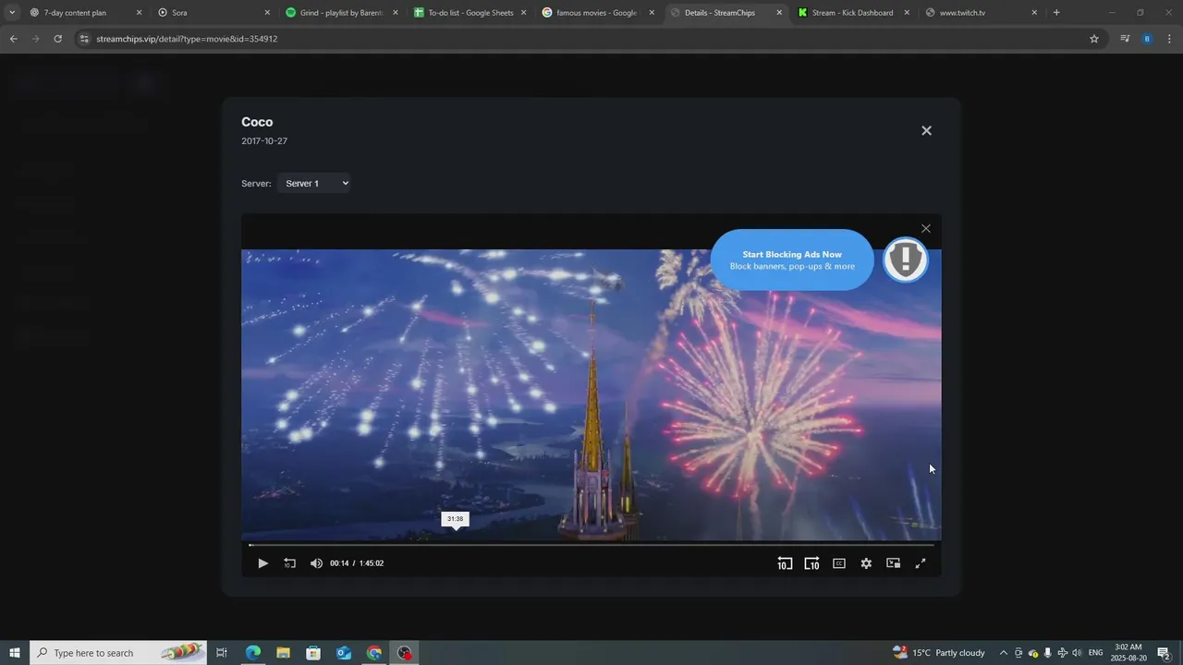The image size is (1183, 665).
Task: Open File Explorer from taskbar
Action: click(x=283, y=653)
